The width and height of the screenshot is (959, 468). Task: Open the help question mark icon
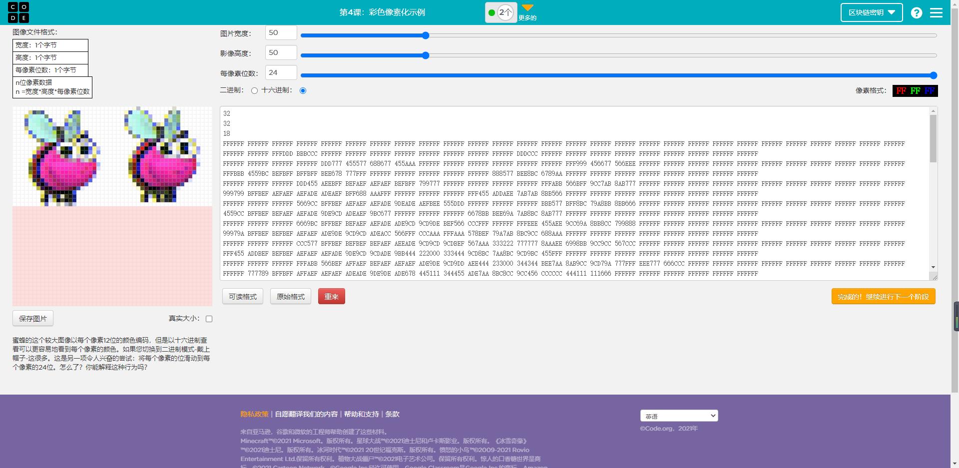click(917, 13)
